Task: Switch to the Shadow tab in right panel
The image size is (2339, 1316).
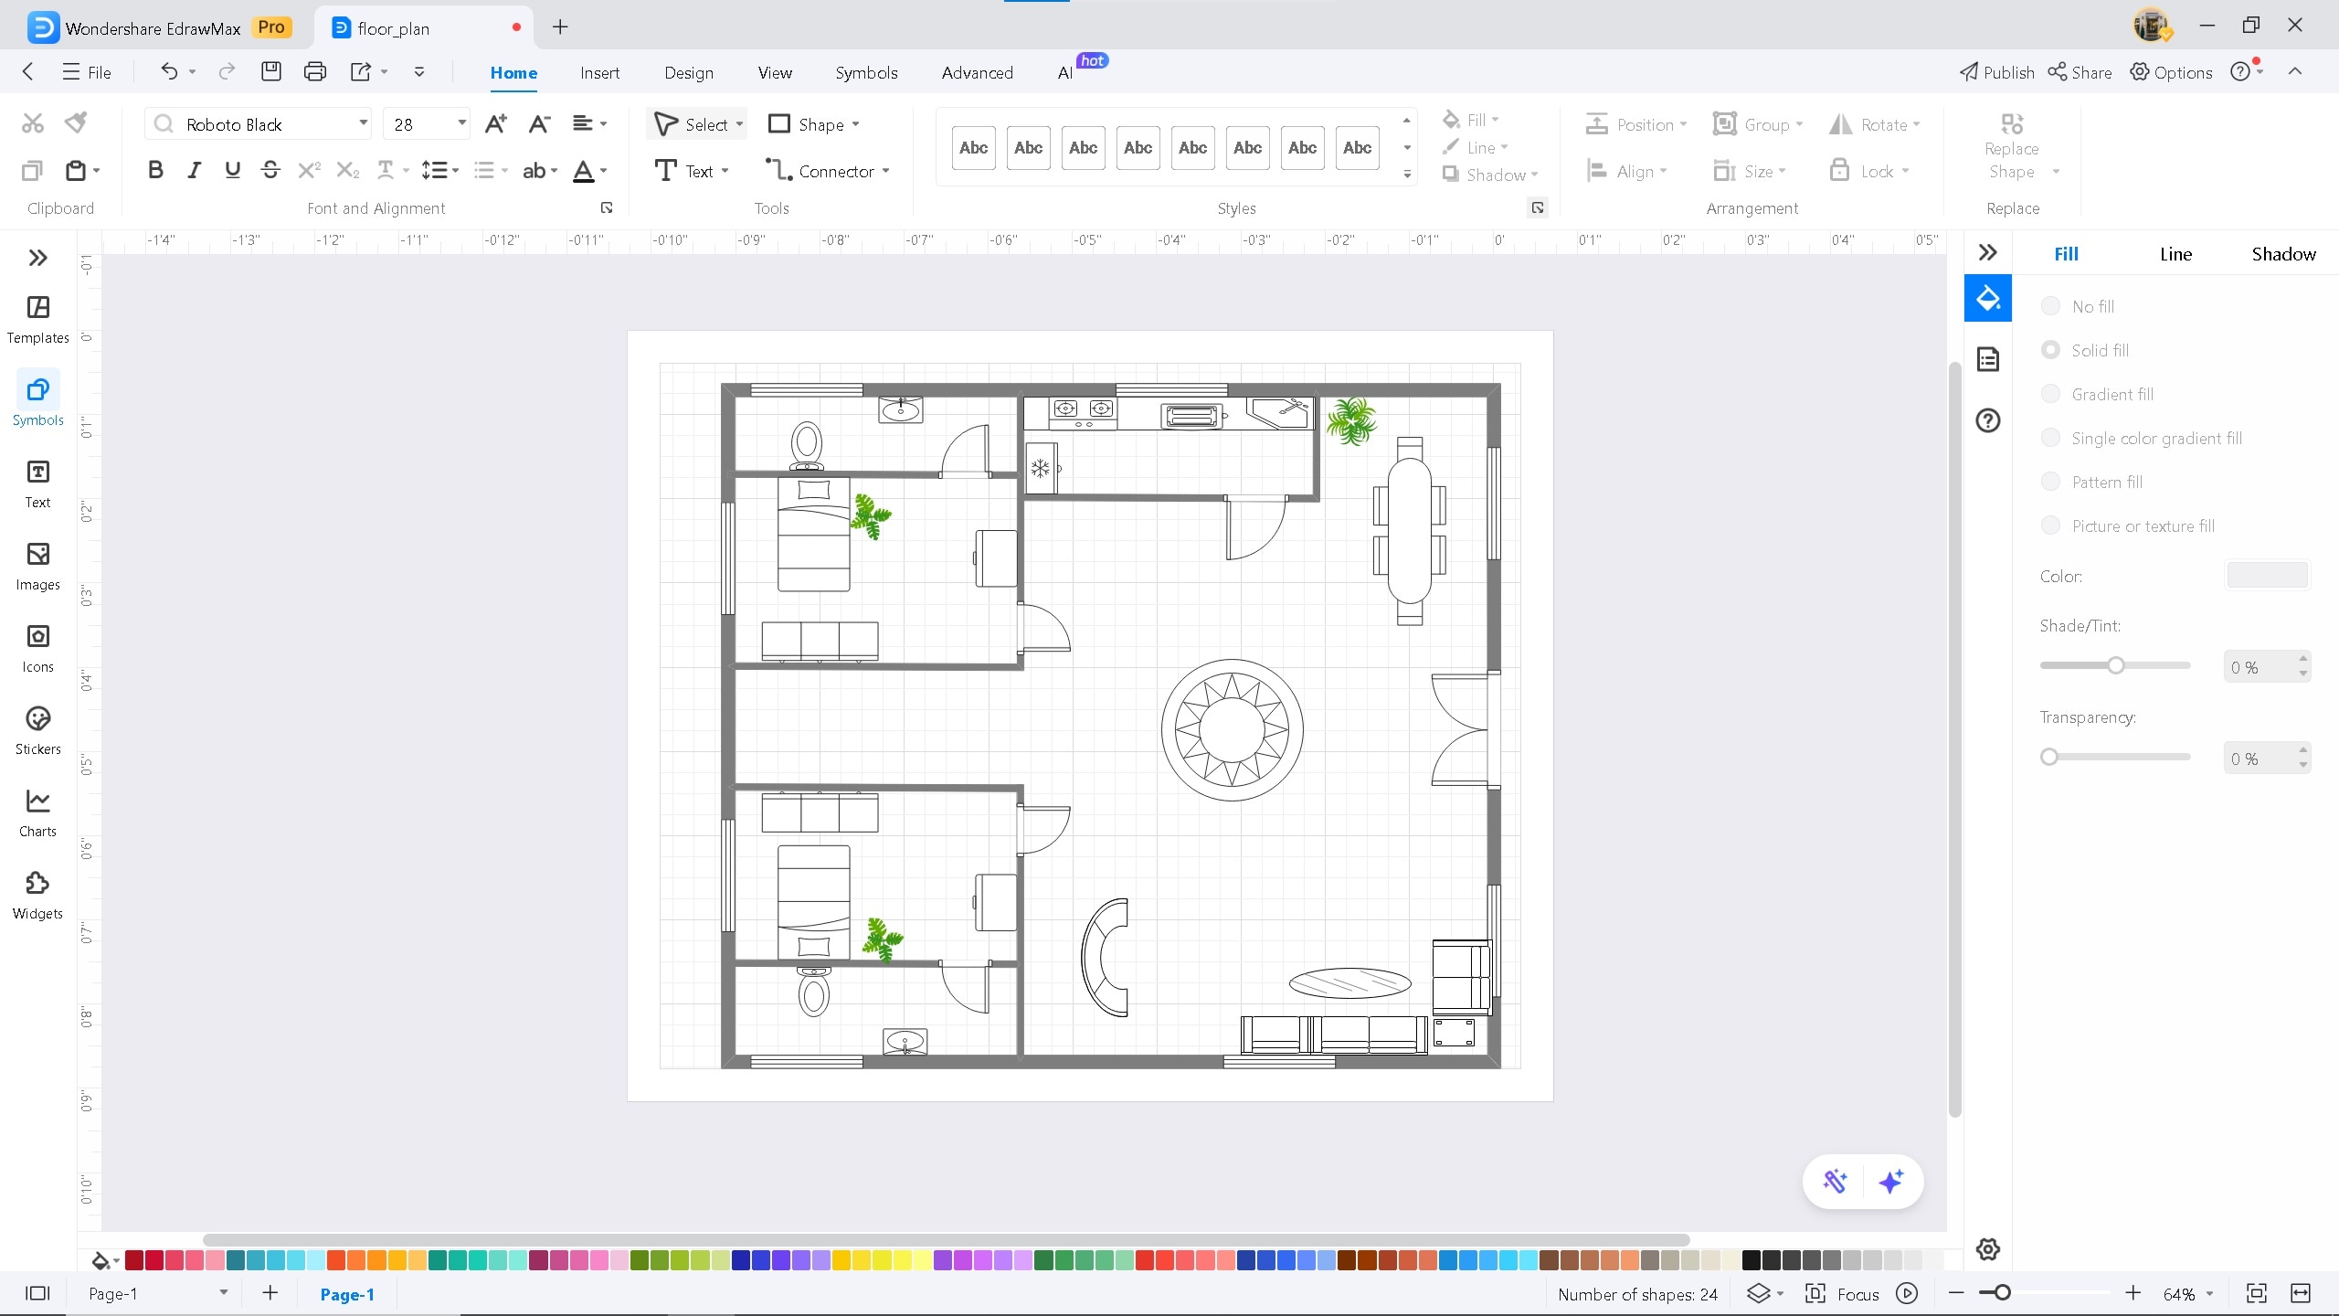Action: pyautogui.click(x=2283, y=254)
